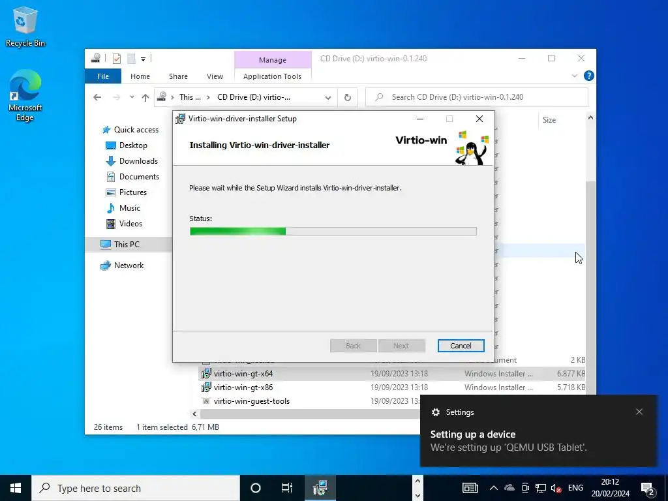668x501 pixels.
Task: Click the Meet Now tray icon
Action: [x=525, y=488]
